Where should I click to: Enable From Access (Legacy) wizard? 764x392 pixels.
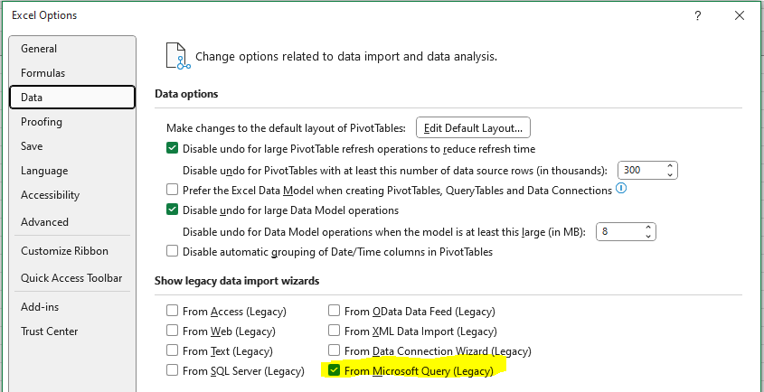pyautogui.click(x=172, y=311)
